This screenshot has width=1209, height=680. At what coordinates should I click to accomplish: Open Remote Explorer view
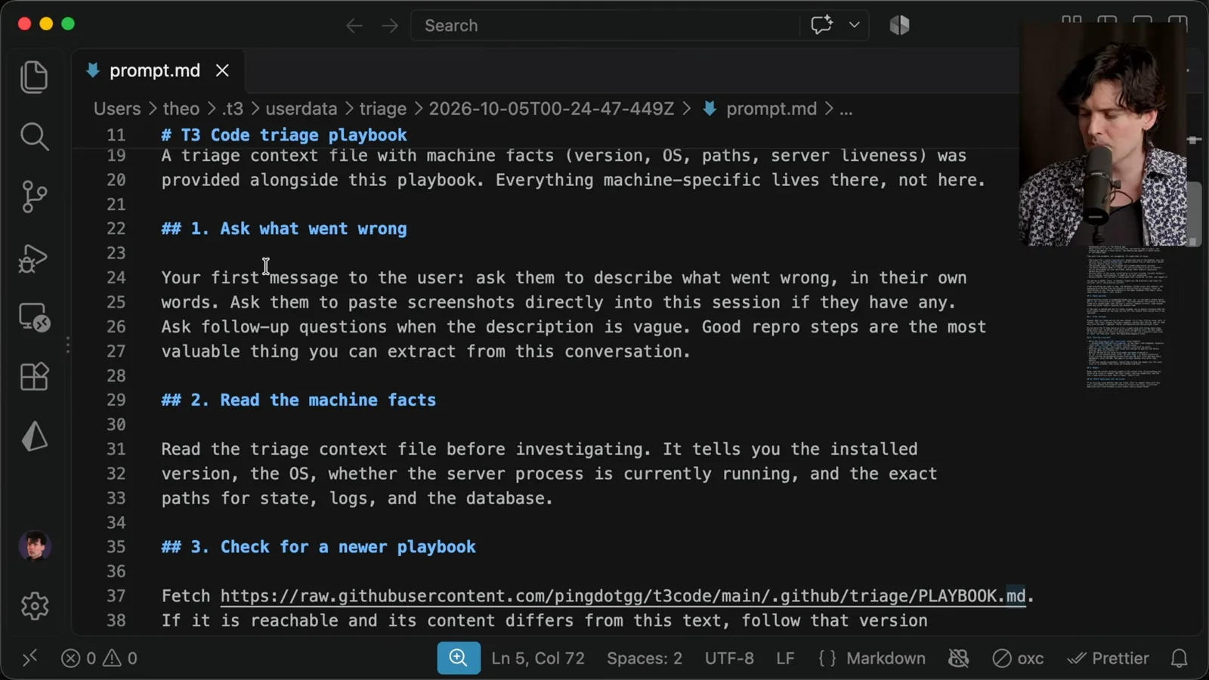[34, 317]
